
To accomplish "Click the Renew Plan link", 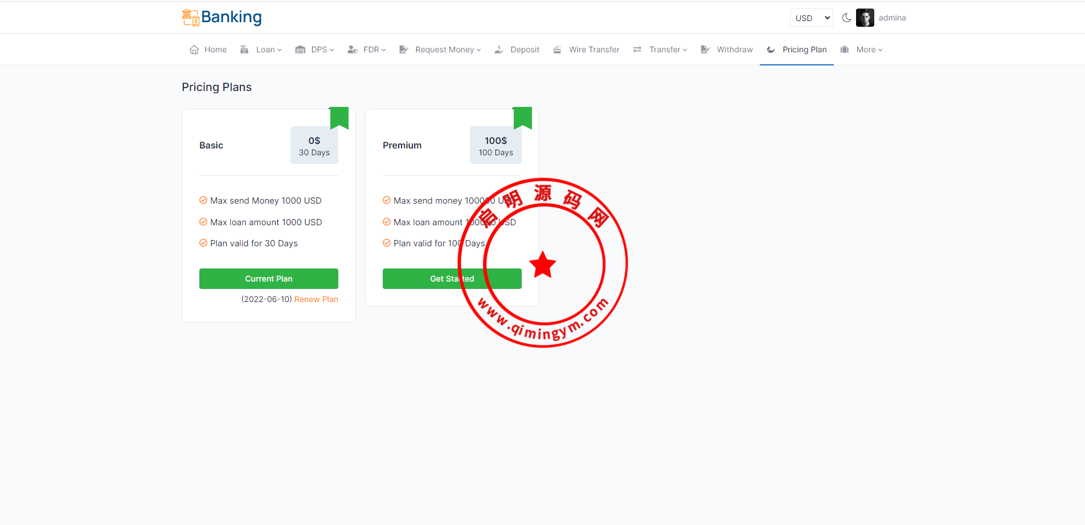I will tap(316, 299).
